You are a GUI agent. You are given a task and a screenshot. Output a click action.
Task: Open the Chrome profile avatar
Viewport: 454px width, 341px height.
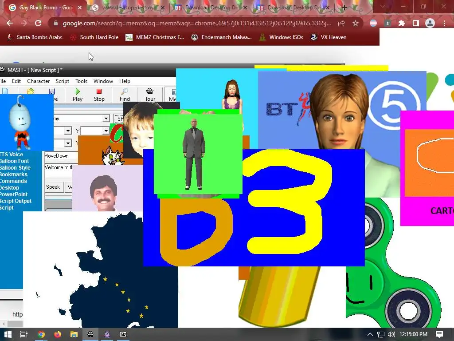[x=430, y=23]
